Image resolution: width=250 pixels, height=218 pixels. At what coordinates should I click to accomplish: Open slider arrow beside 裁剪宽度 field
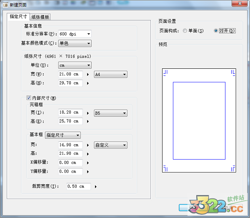pos(96,187)
